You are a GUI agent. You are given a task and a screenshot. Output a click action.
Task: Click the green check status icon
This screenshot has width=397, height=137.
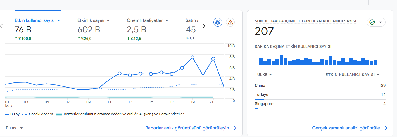point(372,22)
